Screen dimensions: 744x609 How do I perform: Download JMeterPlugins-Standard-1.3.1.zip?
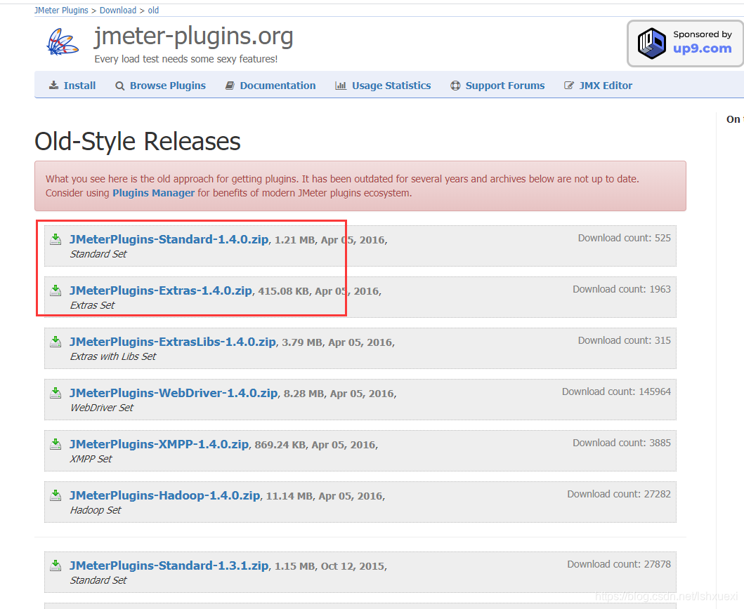coord(169,565)
